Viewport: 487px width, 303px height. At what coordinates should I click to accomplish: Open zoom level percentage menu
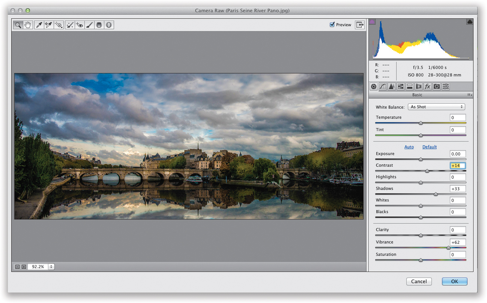point(51,267)
